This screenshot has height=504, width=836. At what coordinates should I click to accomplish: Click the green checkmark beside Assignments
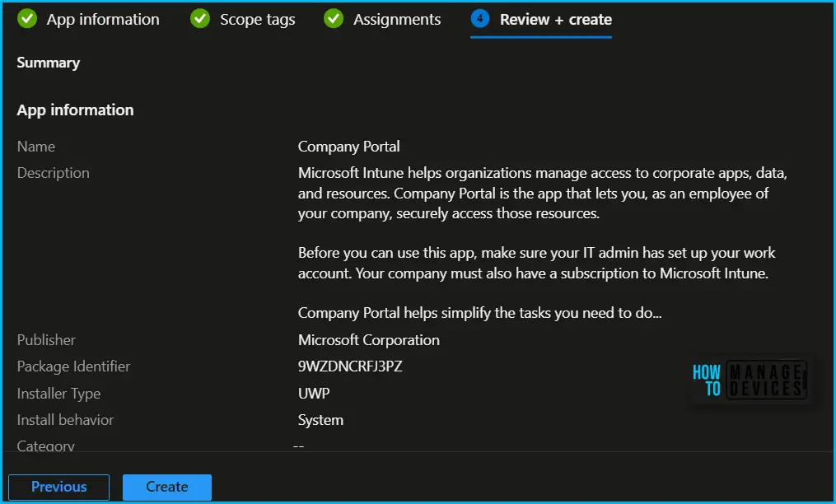334,19
